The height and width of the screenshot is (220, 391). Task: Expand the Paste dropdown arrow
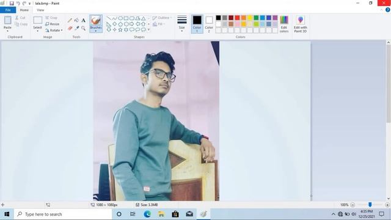tap(7, 31)
